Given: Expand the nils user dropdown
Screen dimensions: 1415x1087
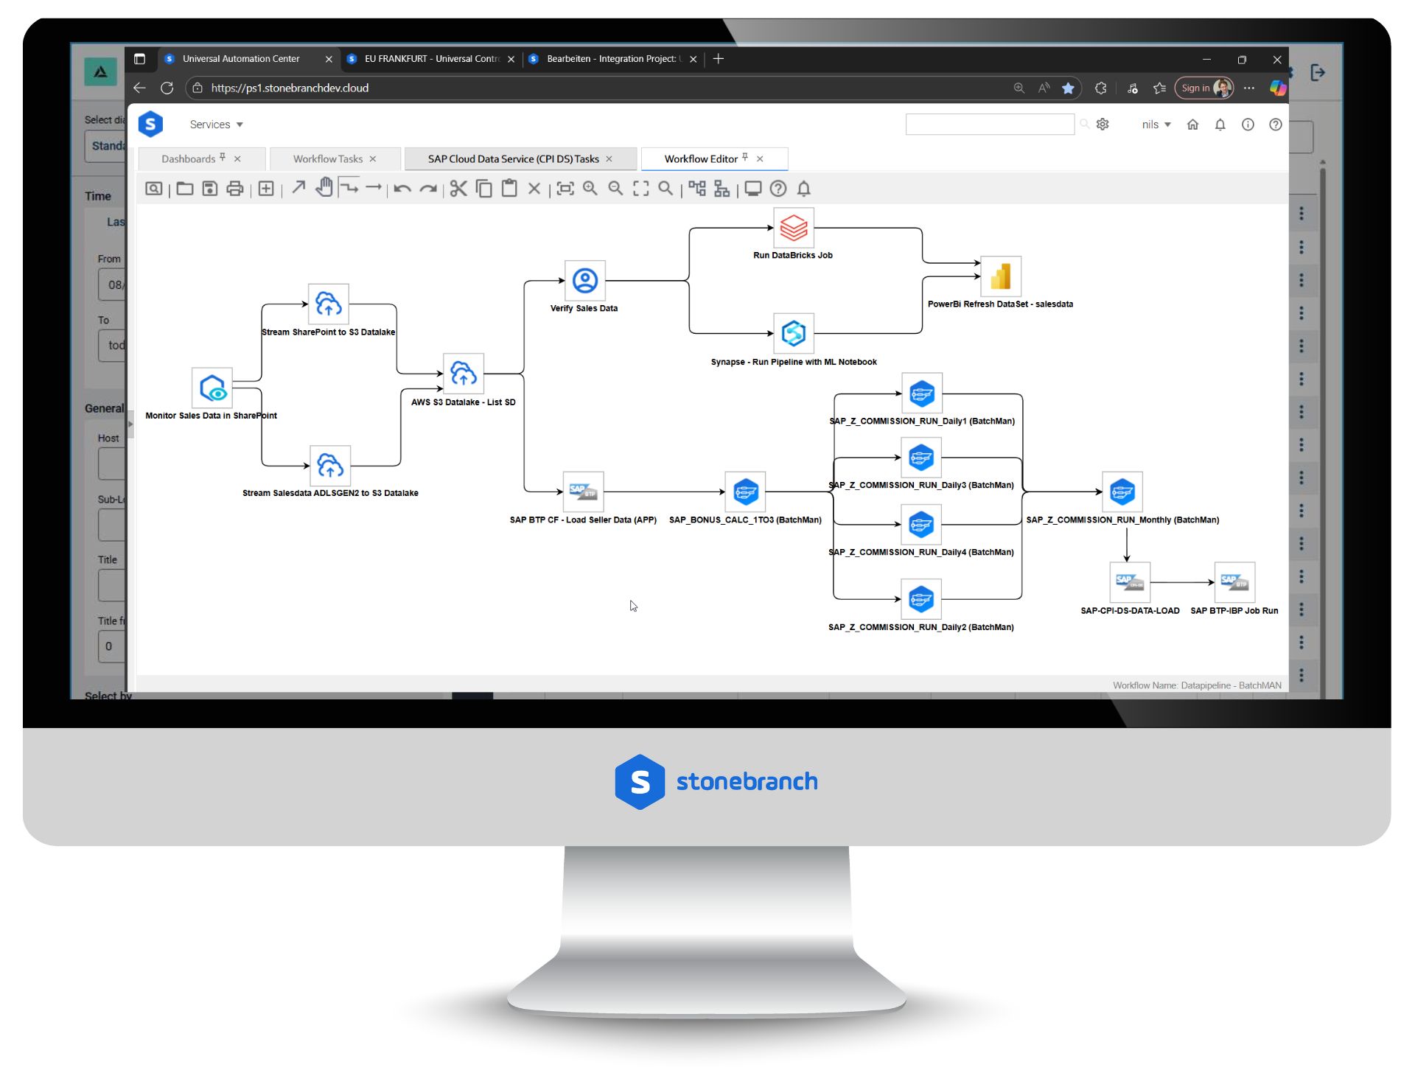Looking at the screenshot, I should click(x=1156, y=125).
